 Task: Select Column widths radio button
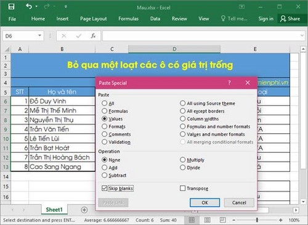182,119
